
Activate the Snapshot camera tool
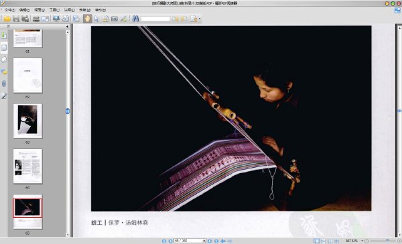(115, 19)
